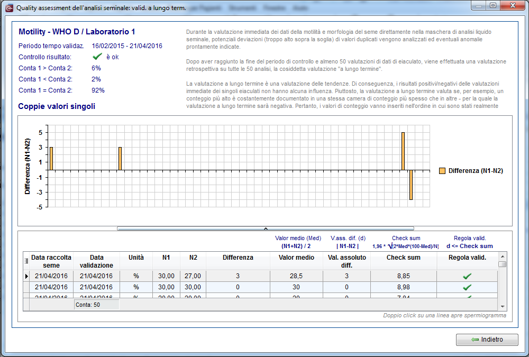Screen dimensions: 529x357
Task: Click the table column chooser icon
Action: click(x=26, y=261)
